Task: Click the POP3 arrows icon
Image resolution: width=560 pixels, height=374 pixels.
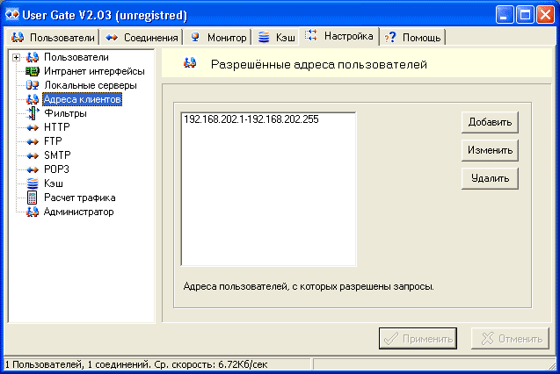Action: (x=33, y=169)
